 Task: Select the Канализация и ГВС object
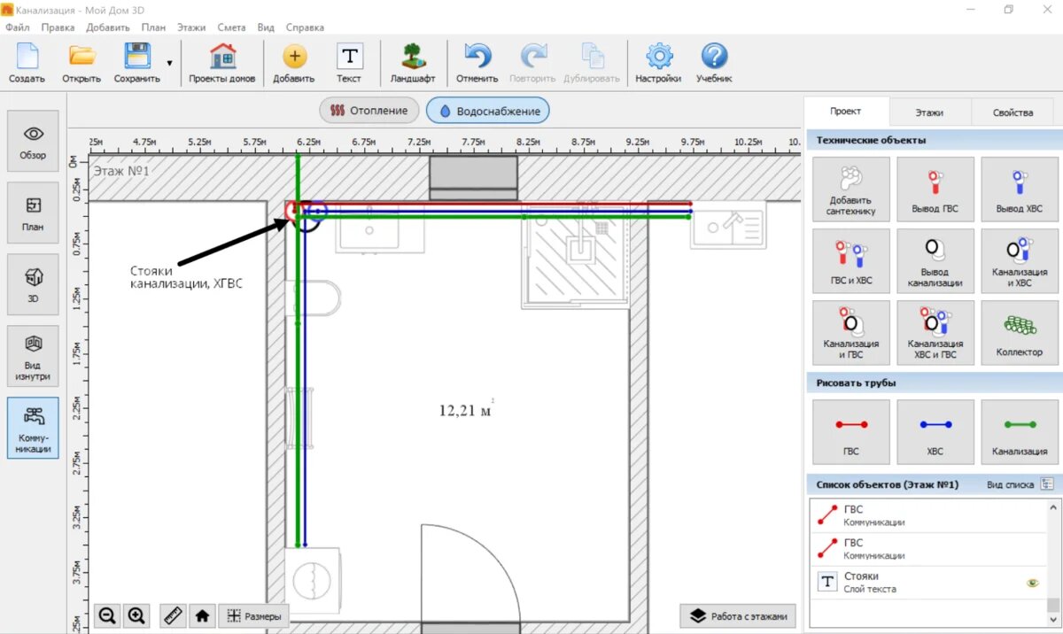coord(851,333)
